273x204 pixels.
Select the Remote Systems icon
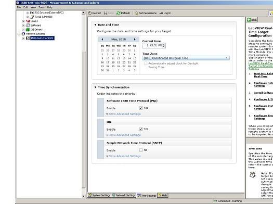tap(23, 34)
